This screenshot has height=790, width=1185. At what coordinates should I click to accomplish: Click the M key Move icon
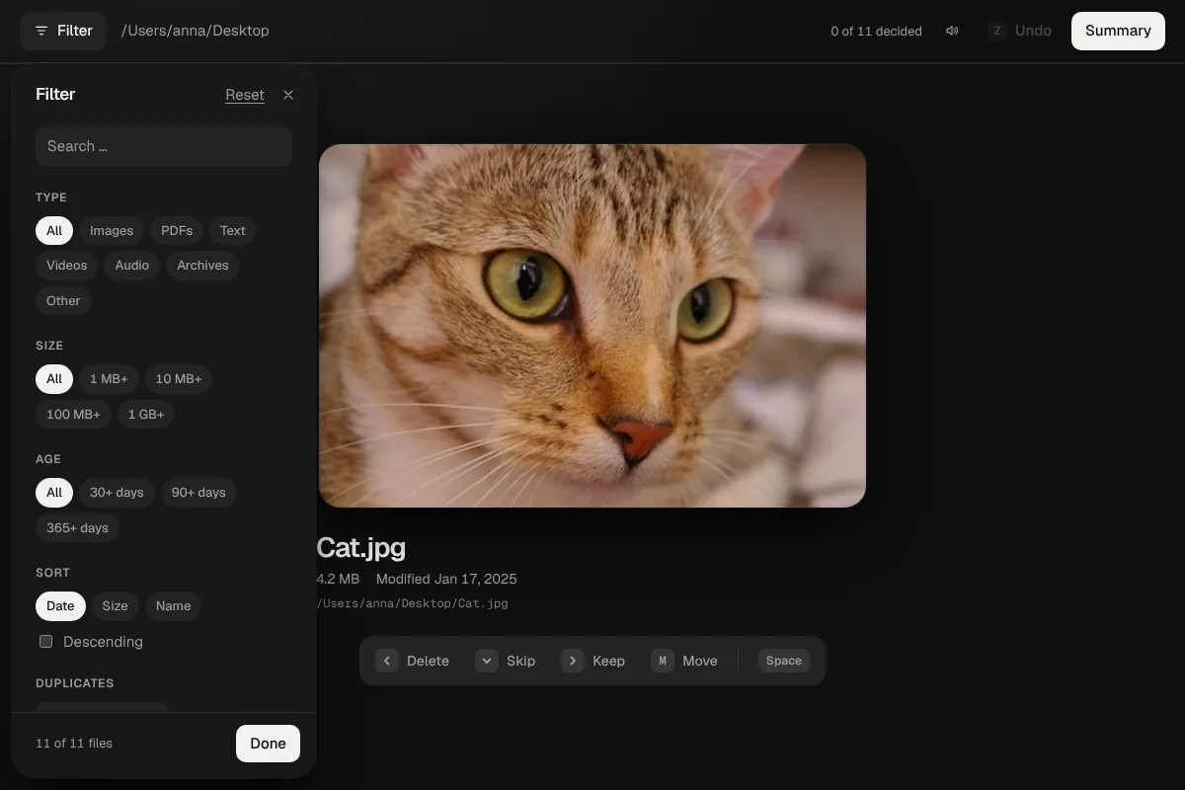tap(663, 661)
